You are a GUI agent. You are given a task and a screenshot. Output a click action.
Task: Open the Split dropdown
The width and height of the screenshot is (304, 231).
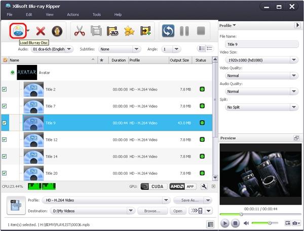pos(261,107)
